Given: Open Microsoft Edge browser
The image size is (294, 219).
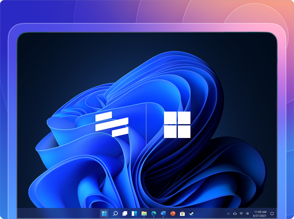Looking at the screenshot, I should point(154,213).
